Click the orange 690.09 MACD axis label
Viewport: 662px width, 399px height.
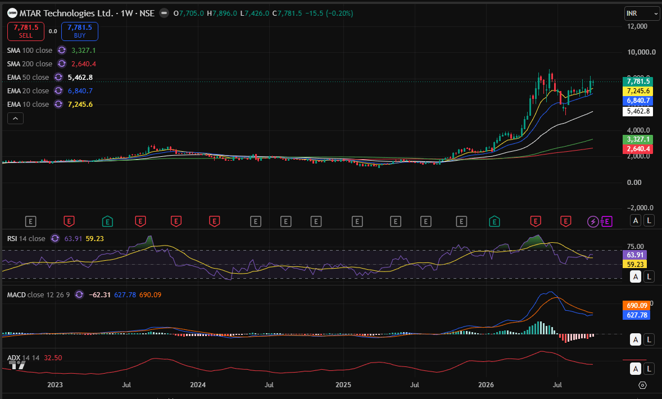pos(637,305)
